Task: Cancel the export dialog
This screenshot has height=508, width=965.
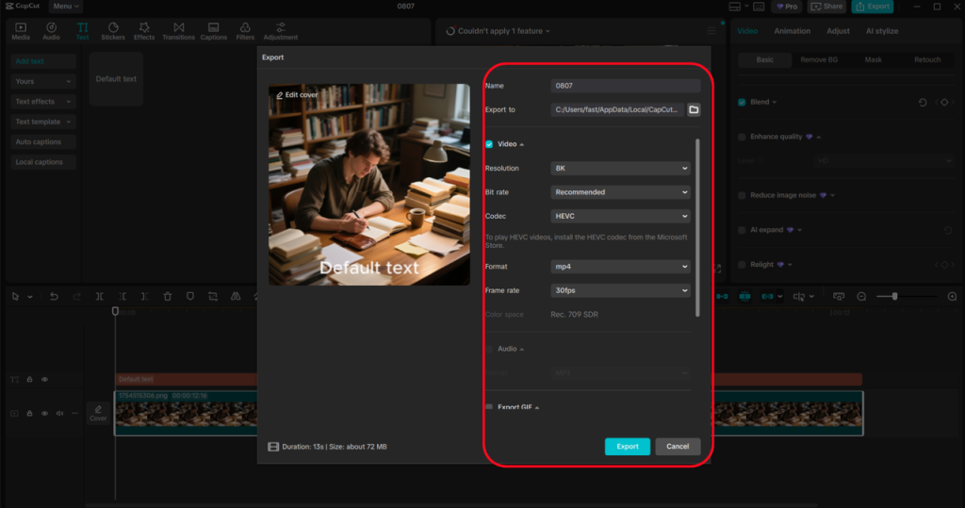Action: pyautogui.click(x=678, y=447)
